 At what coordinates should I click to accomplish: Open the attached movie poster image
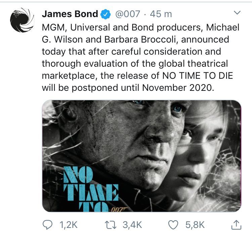[x=141, y=156]
